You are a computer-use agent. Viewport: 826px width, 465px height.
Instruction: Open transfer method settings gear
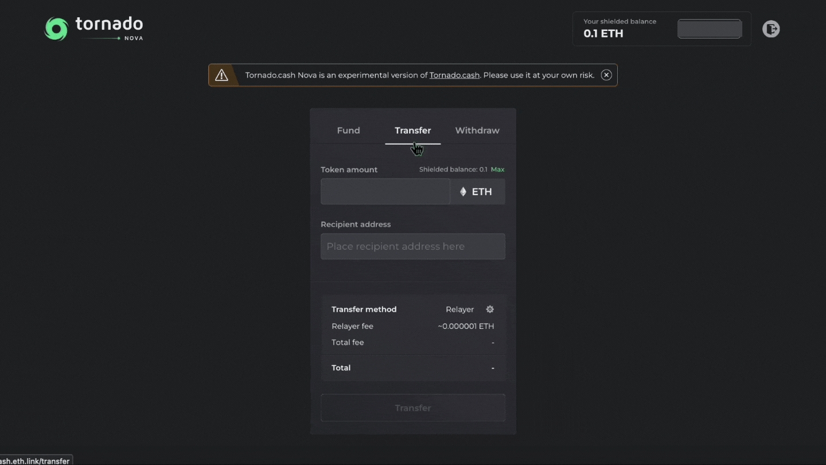click(490, 309)
